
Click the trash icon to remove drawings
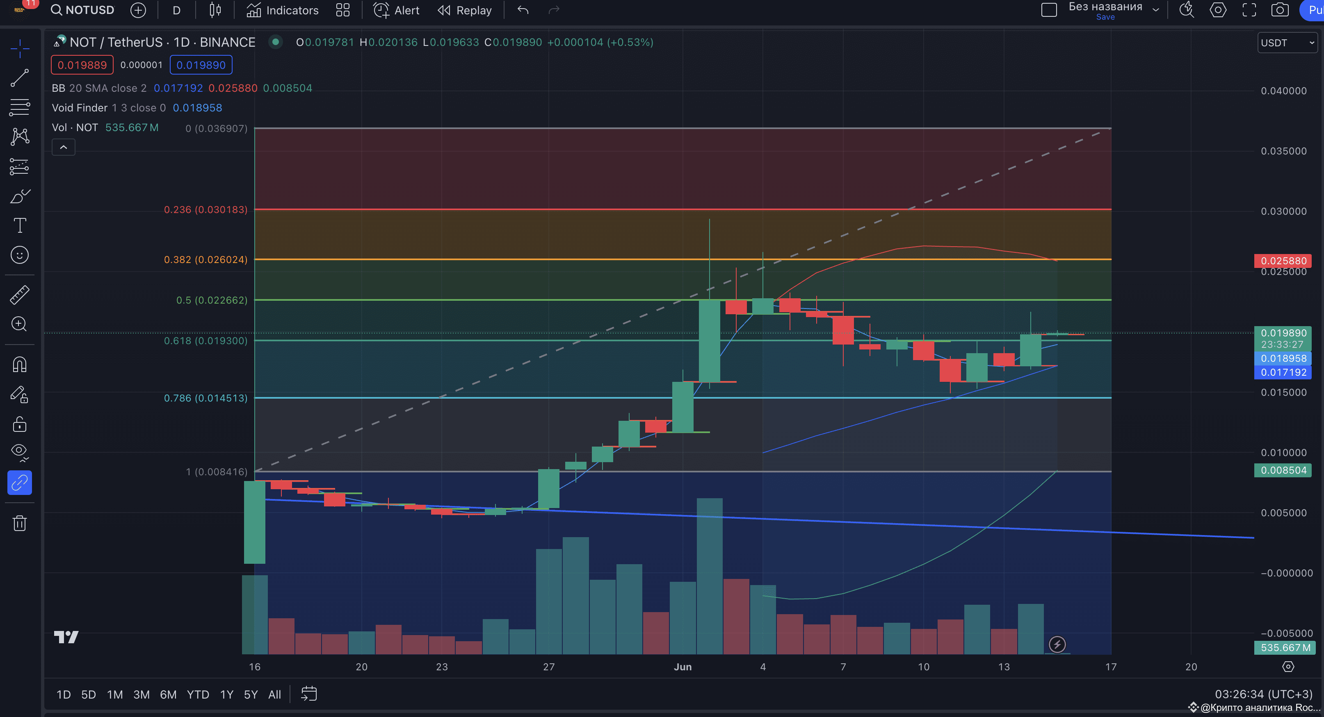tap(20, 523)
